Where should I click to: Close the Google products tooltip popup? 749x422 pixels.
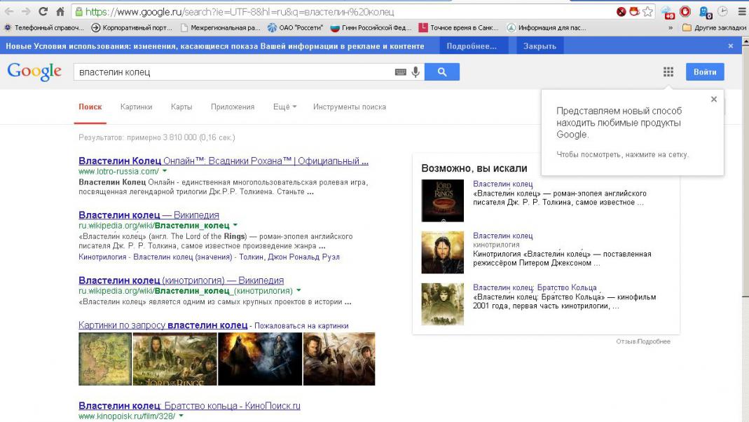[x=713, y=100]
